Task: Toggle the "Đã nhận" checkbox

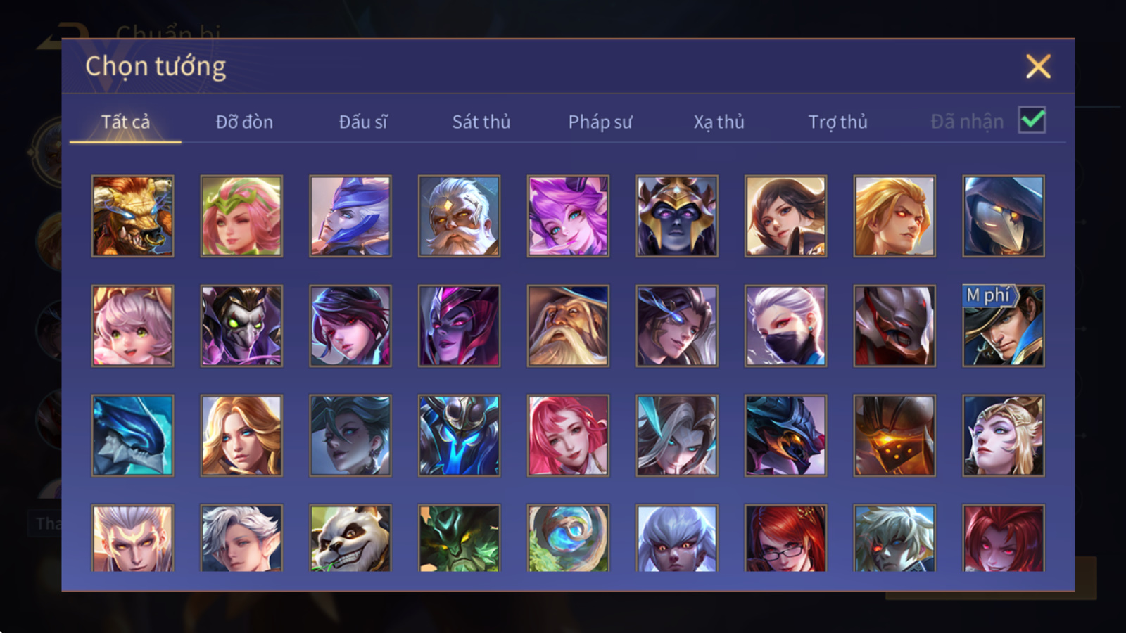Action: tap(1032, 120)
